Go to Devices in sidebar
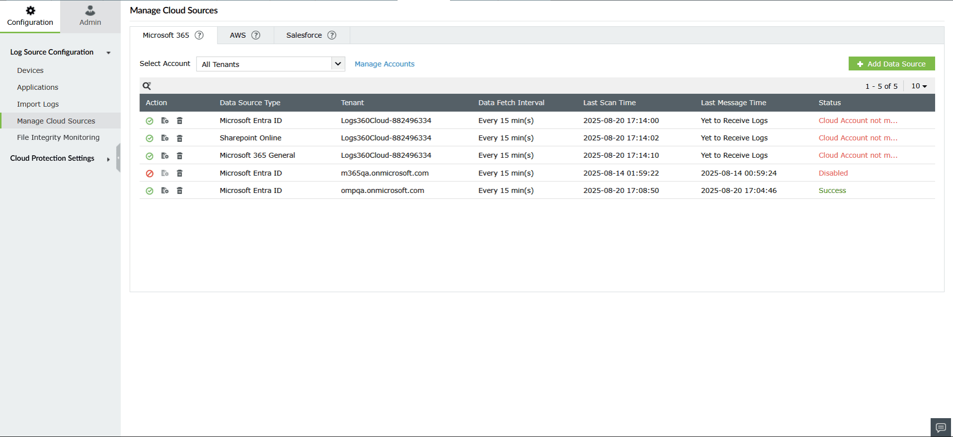The height and width of the screenshot is (437, 953). 30,70
